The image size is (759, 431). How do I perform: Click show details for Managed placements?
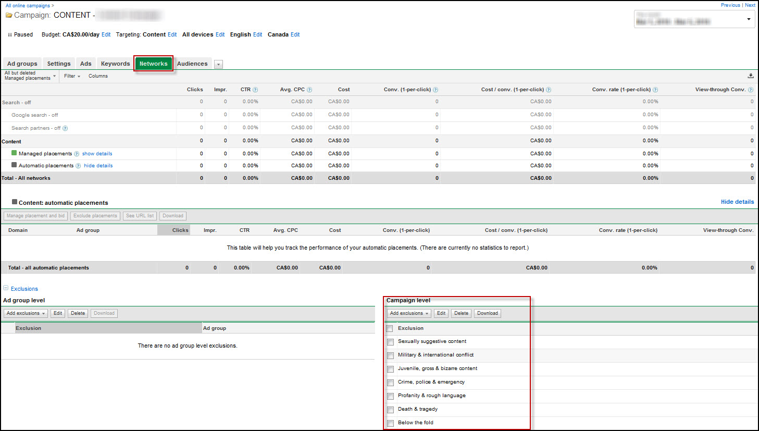[x=97, y=154]
